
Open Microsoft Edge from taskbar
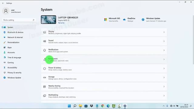click(x=108, y=106)
